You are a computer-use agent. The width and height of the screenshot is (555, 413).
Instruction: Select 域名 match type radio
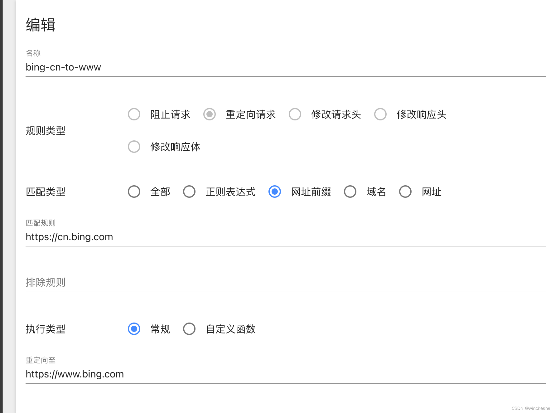[x=350, y=192]
